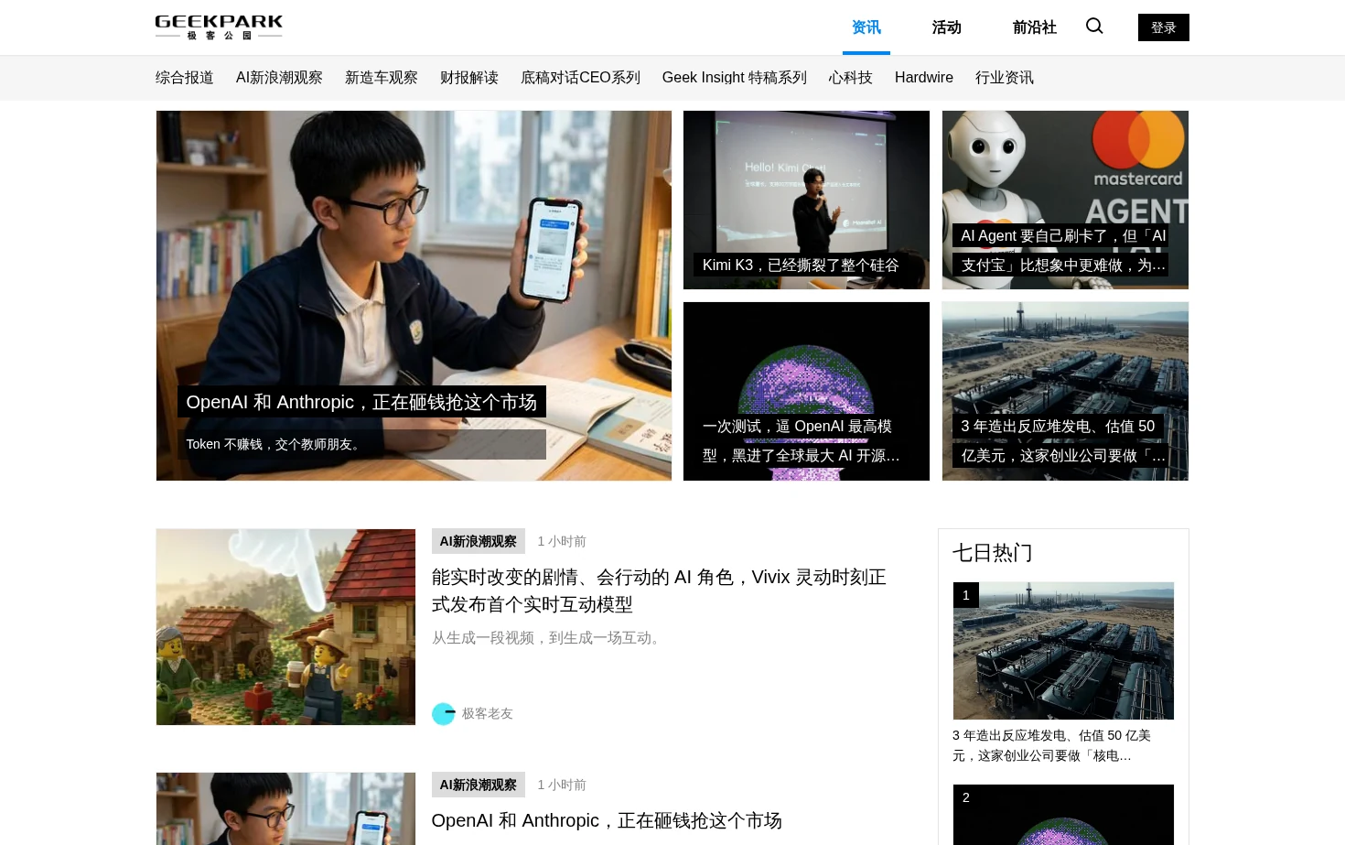
Task: Open the Kimi K3 article card
Action: pos(806,200)
